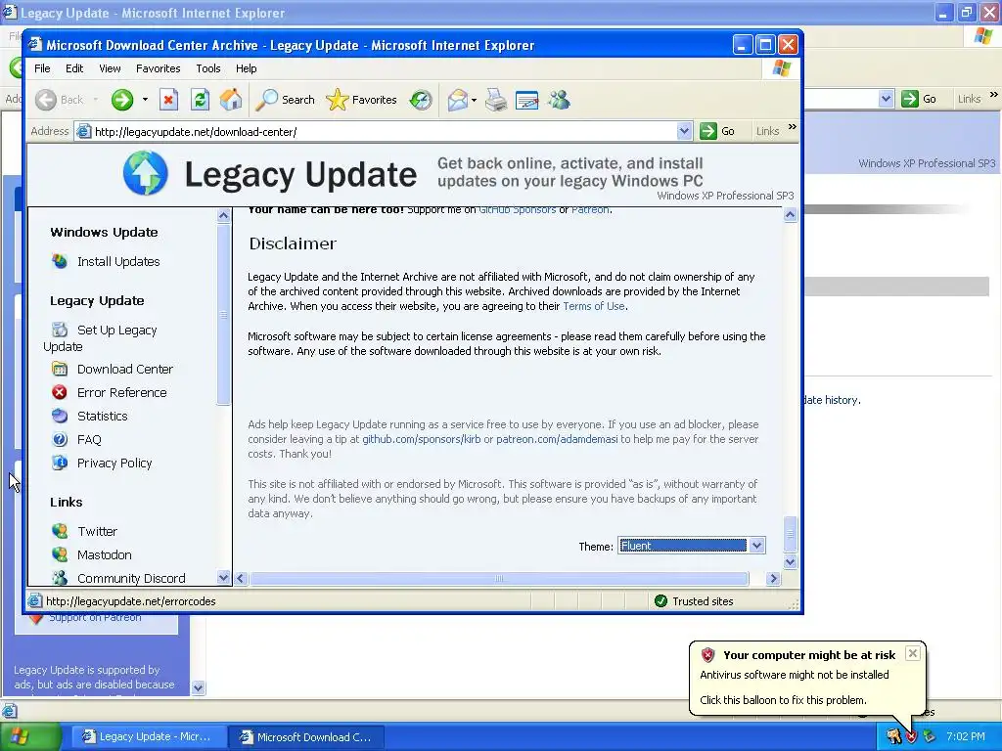Click sidebar scrollbar down arrow
Screen dimensions: 1002x751
tap(223, 577)
